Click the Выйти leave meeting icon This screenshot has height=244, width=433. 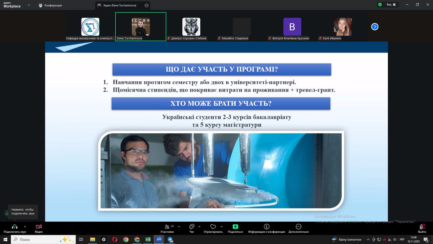pyautogui.click(x=421, y=227)
